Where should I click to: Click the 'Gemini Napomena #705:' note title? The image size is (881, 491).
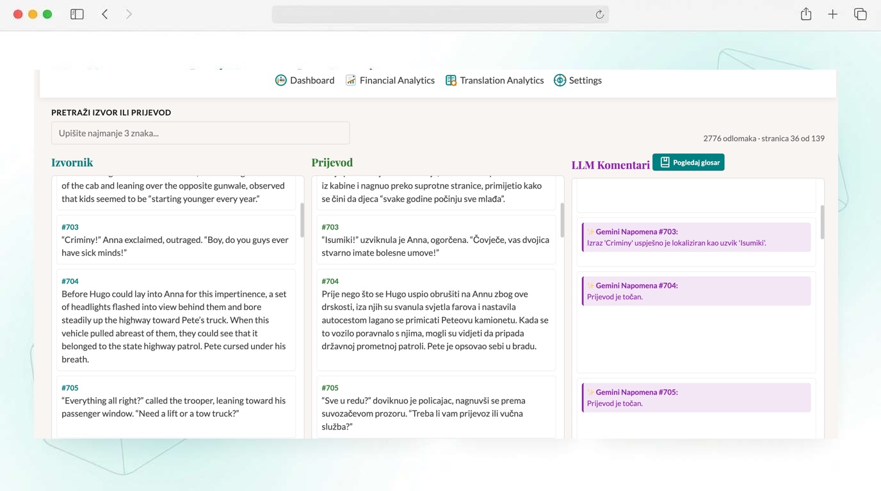click(636, 392)
